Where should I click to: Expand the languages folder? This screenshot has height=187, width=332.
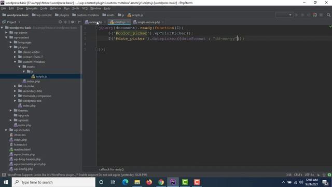click(10, 43)
